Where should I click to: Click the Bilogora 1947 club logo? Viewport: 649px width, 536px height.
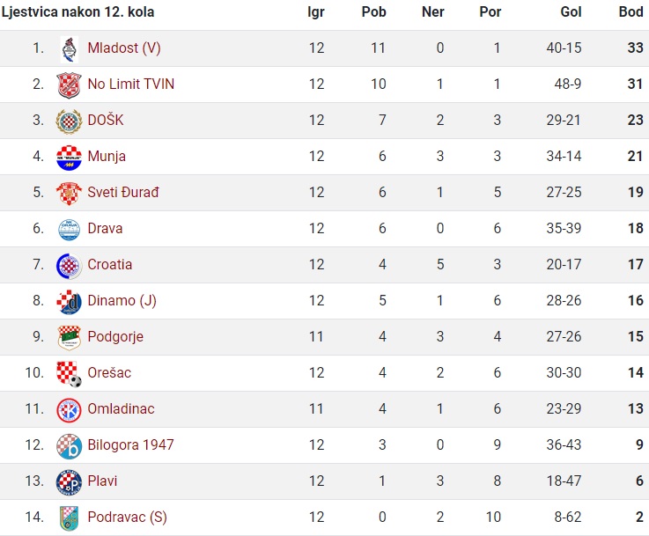69,447
